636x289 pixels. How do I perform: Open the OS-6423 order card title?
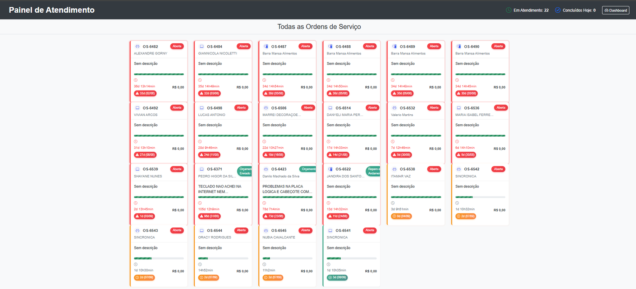click(279, 169)
